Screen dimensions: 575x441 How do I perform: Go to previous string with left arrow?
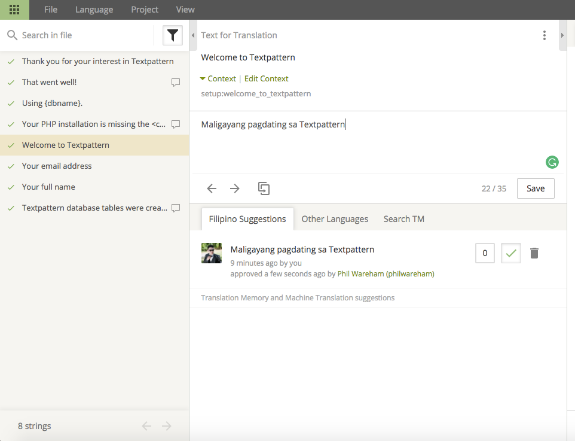click(x=212, y=188)
